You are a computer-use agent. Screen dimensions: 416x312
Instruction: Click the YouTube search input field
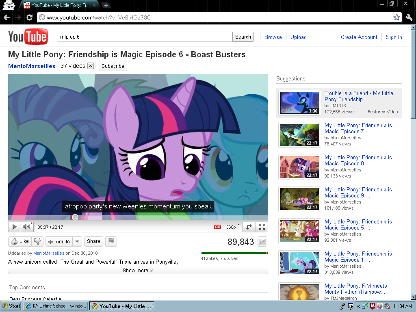coord(145,37)
